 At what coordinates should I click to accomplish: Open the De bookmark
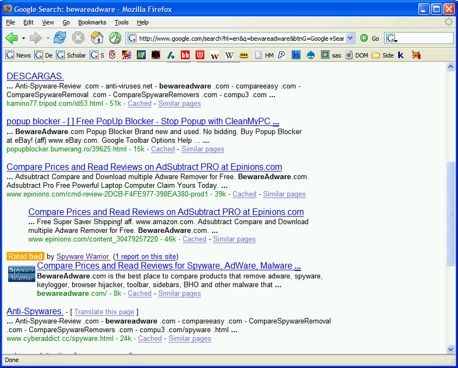43,55
